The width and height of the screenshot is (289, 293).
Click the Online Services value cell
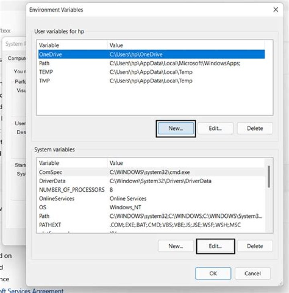[x=128, y=199]
